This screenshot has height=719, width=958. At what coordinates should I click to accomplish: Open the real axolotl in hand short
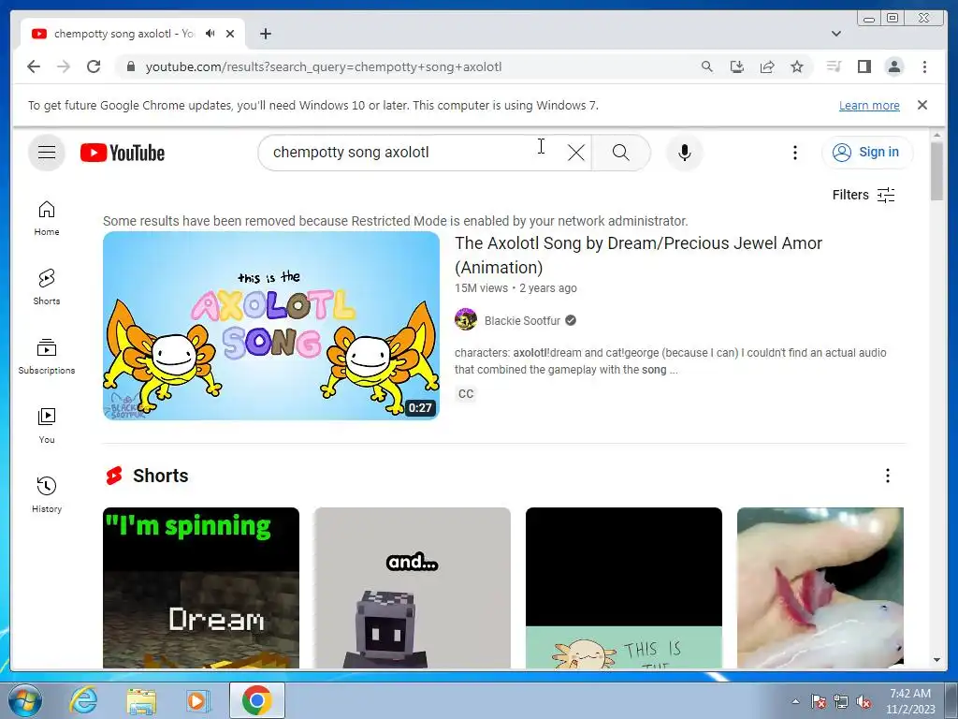click(820, 588)
